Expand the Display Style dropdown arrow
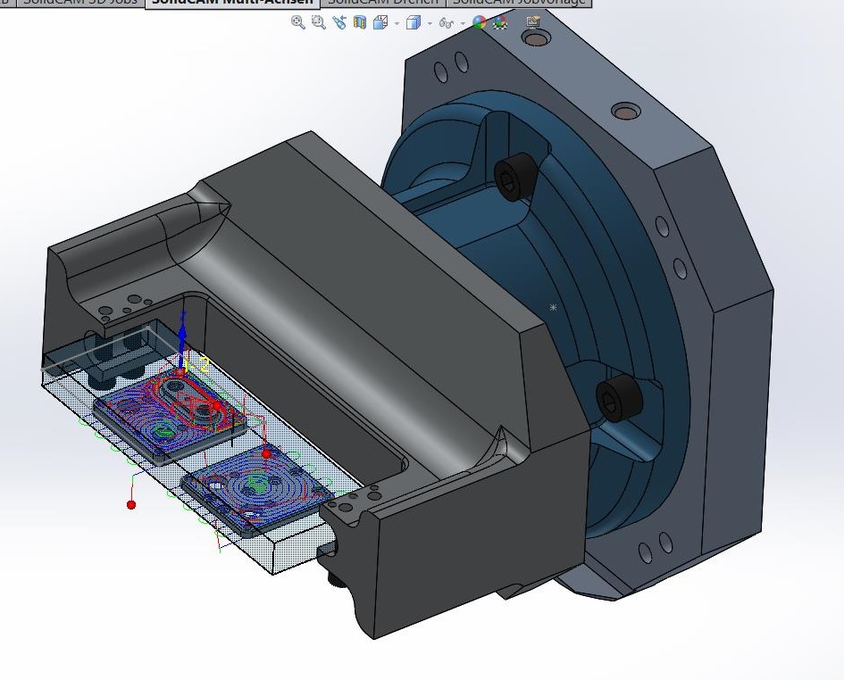This screenshot has width=844, height=680. pos(430,24)
